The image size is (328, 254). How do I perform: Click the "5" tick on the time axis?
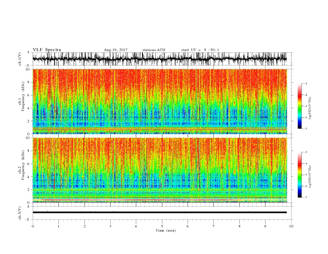(x=162, y=226)
